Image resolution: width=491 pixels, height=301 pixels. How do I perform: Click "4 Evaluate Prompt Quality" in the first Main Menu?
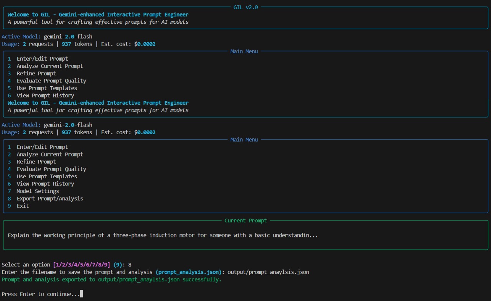click(47, 81)
